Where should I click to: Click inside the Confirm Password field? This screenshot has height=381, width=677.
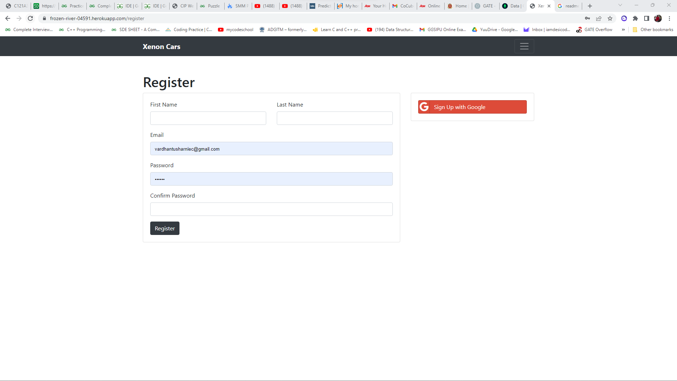tap(271, 209)
